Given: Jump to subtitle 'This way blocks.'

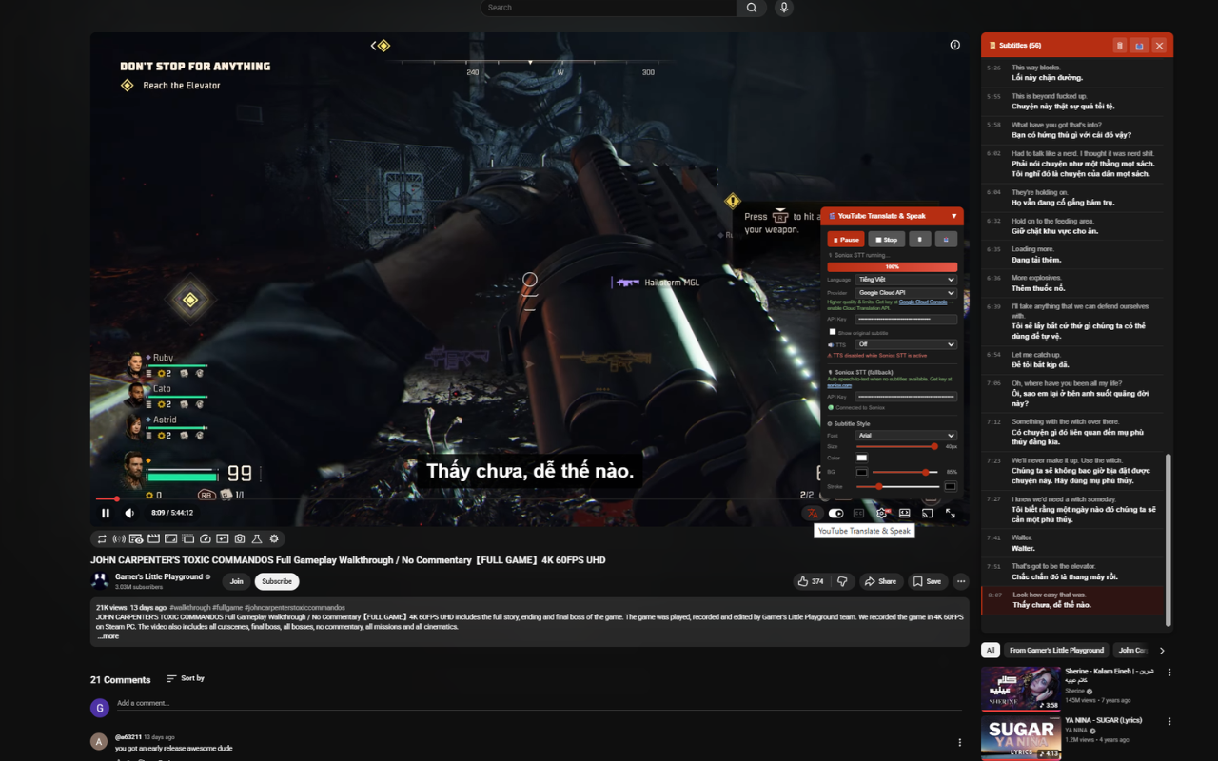Looking at the screenshot, I should point(1073,72).
